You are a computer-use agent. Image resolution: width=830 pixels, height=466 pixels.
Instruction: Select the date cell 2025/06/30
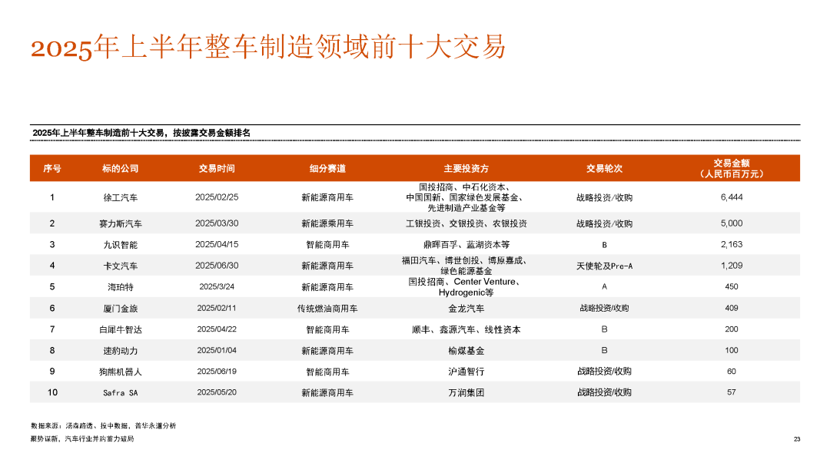tap(217, 266)
